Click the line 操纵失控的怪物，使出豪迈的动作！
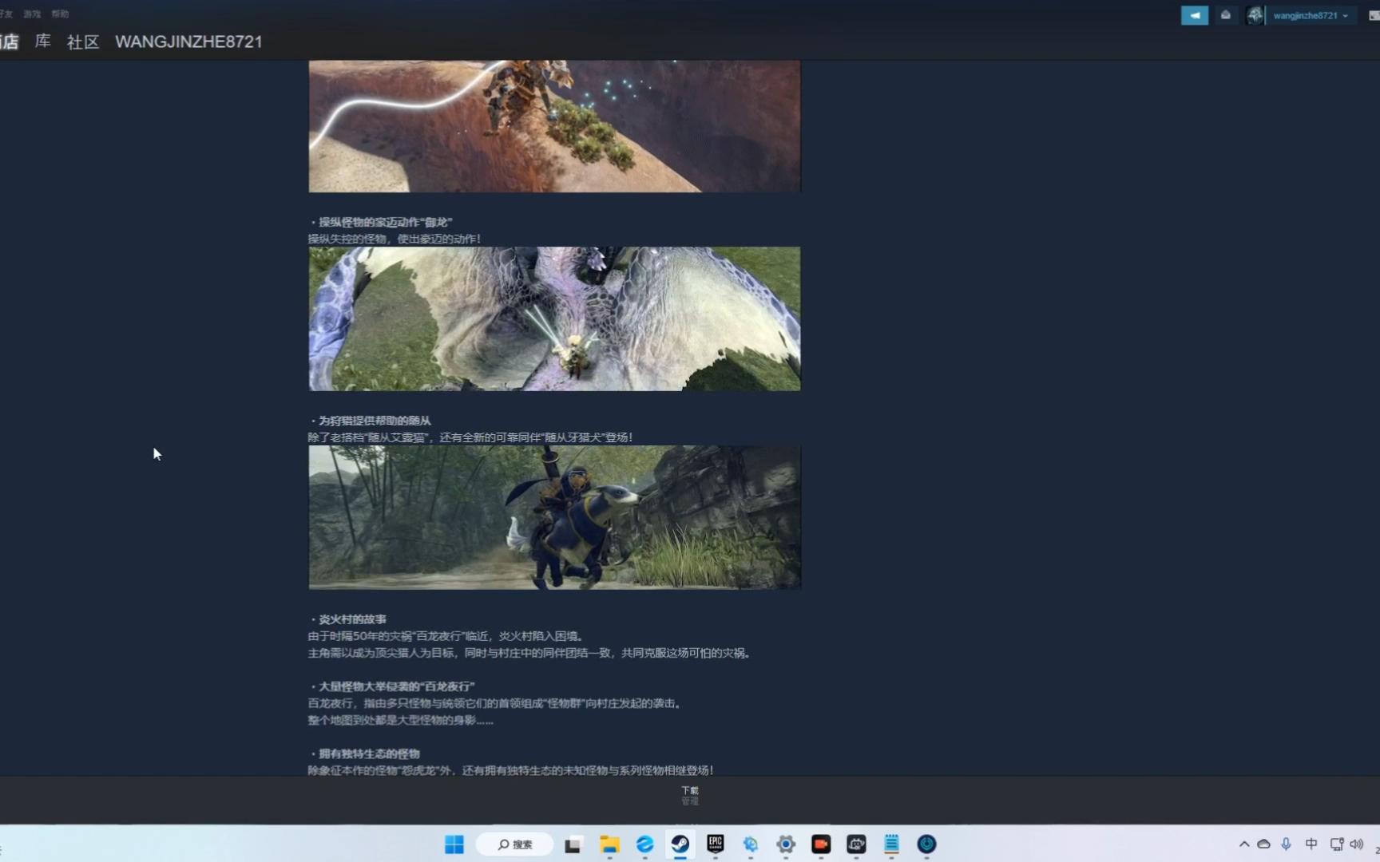Screen dimensions: 1380x862 click(x=395, y=239)
